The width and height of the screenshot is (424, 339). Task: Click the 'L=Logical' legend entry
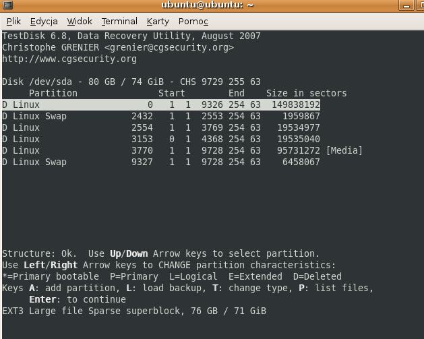193,276
